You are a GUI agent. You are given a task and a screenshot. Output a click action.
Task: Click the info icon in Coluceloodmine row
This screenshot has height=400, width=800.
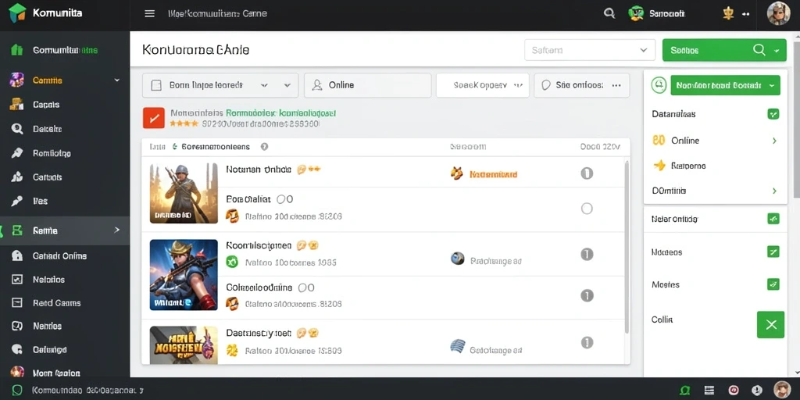(587, 295)
